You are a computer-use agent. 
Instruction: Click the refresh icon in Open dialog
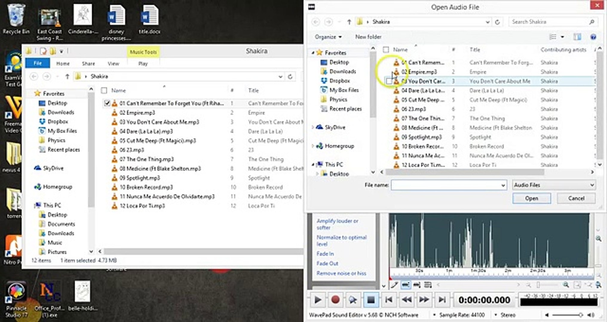497,22
